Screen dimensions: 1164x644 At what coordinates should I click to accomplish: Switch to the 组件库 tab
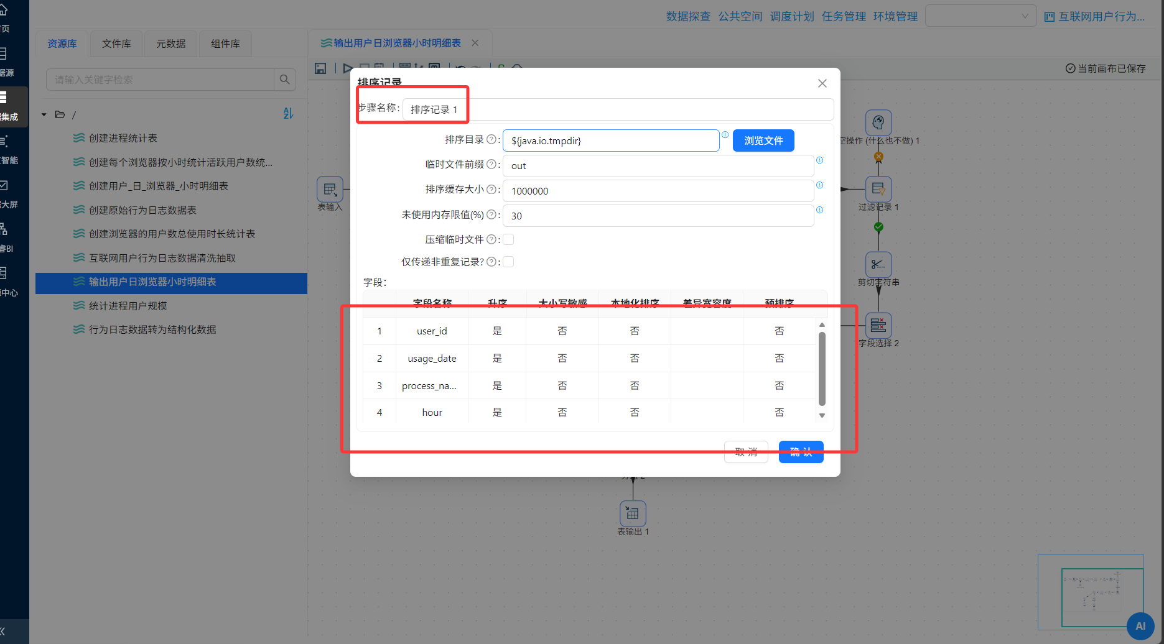tap(225, 44)
